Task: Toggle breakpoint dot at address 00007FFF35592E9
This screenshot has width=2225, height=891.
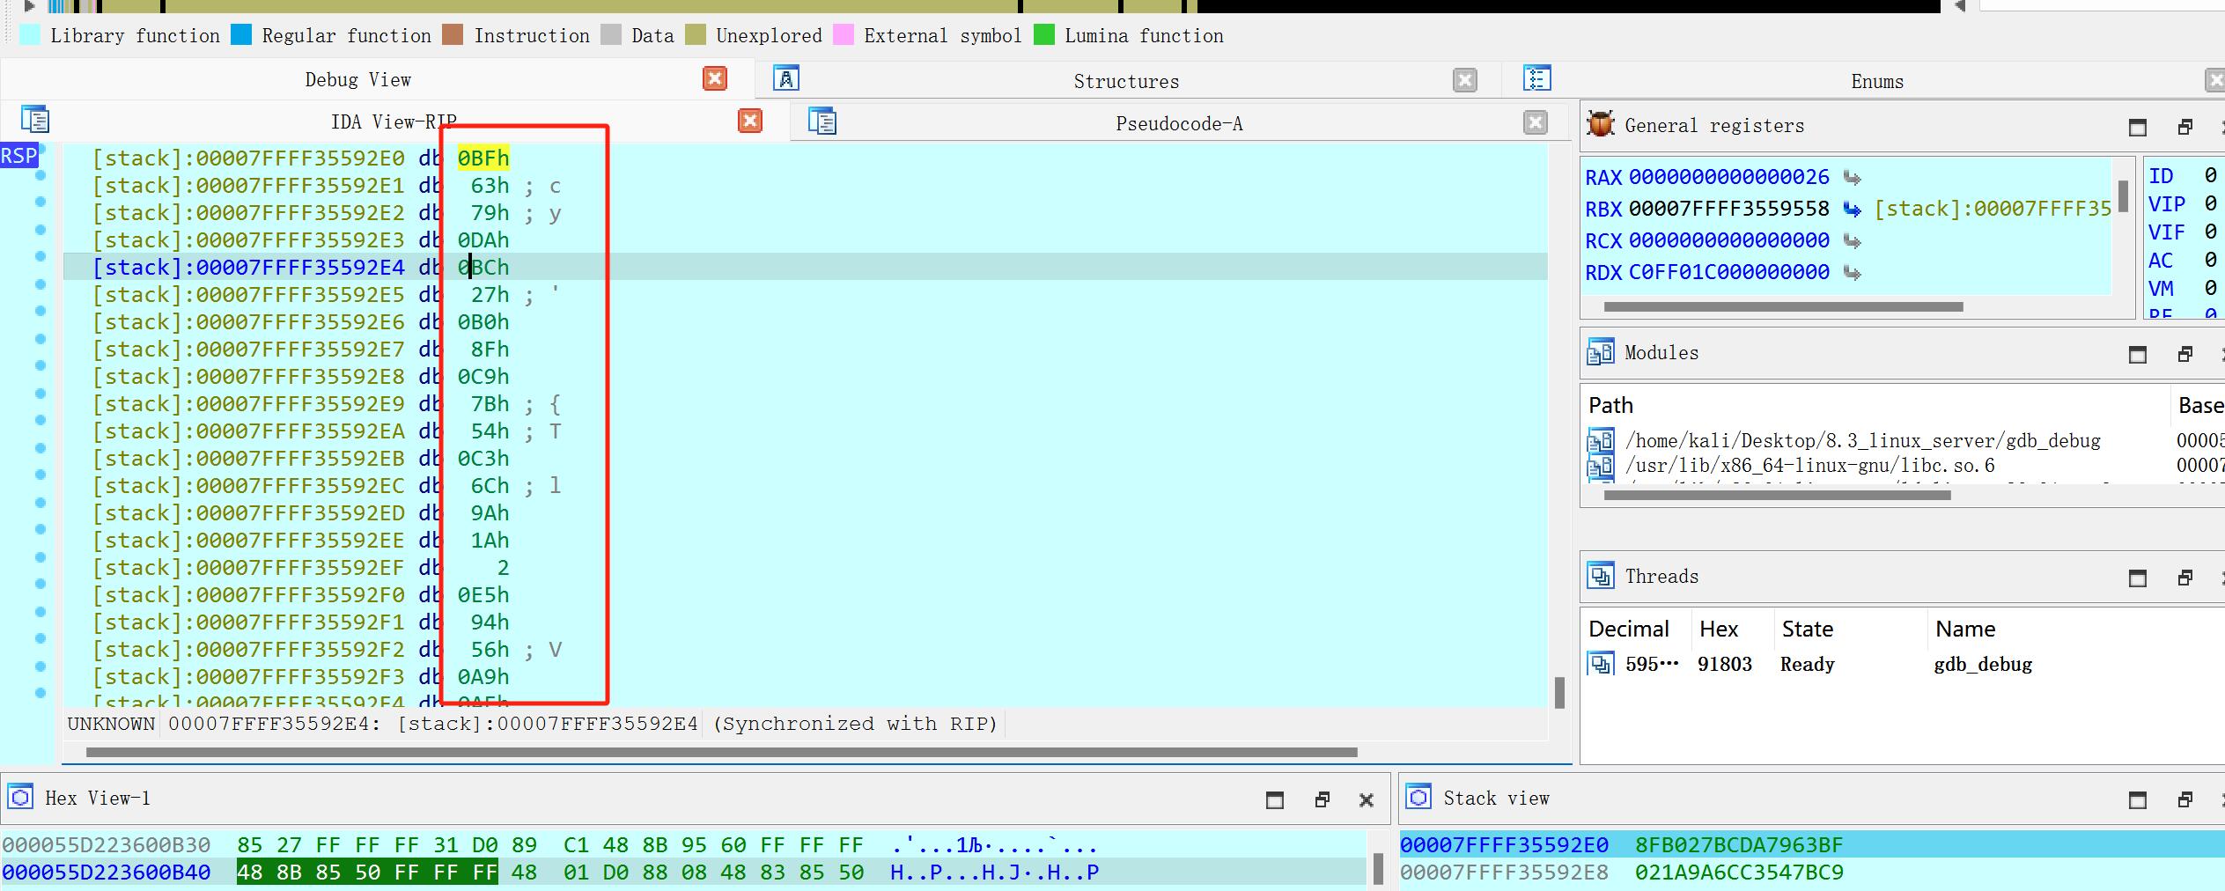Action: pyautogui.click(x=41, y=394)
